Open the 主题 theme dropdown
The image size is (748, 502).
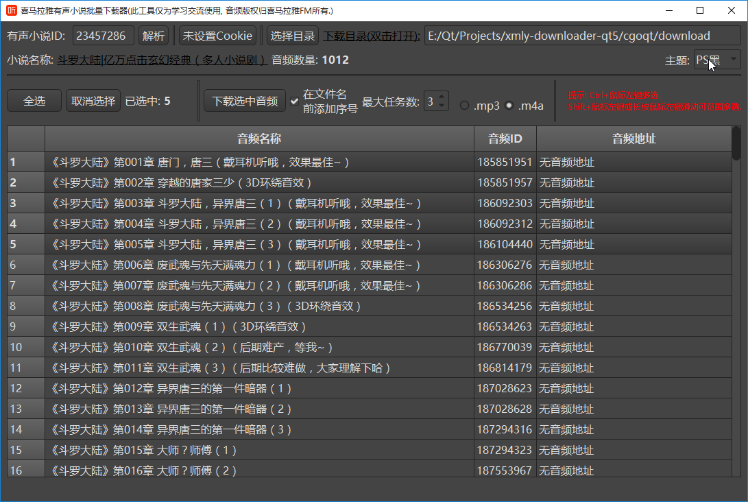click(716, 60)
